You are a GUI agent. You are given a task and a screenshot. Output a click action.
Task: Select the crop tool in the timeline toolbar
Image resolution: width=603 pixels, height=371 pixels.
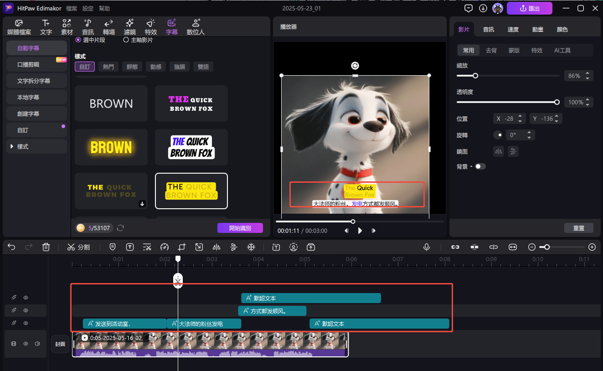(182, 247)
